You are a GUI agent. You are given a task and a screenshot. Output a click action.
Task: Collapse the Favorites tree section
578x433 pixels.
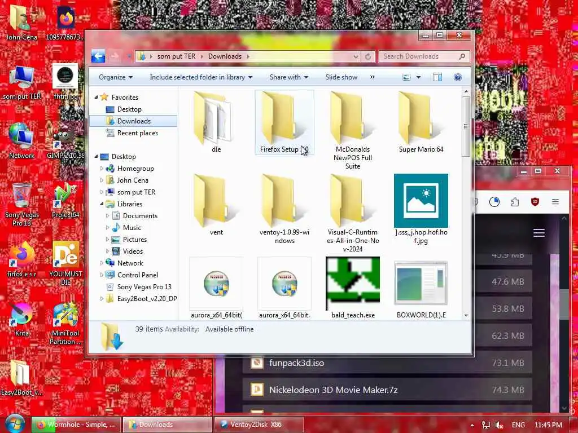96,97
